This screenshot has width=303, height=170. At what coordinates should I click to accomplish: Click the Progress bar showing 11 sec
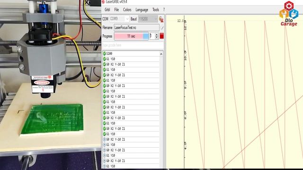point(131,36)
